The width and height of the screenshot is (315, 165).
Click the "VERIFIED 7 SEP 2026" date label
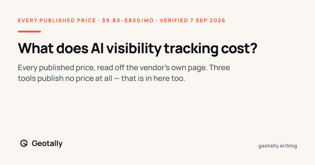pos(192,20)
